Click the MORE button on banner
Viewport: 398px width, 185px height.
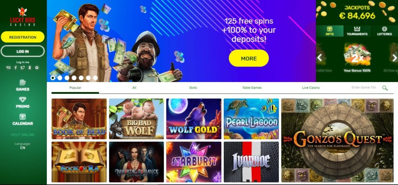[x=249, y=58]
